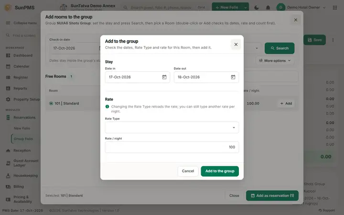This screenshot has height=215, width=344.
Task: Click the Check-in date field in background panel
Action: tap(74, 48)
